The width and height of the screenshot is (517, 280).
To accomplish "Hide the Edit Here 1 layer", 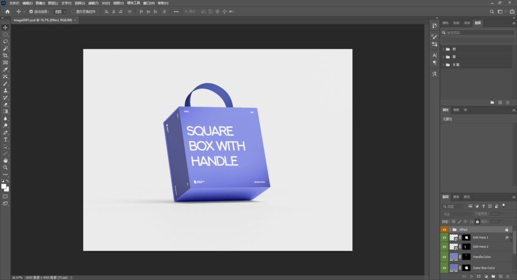I will 444,238.
